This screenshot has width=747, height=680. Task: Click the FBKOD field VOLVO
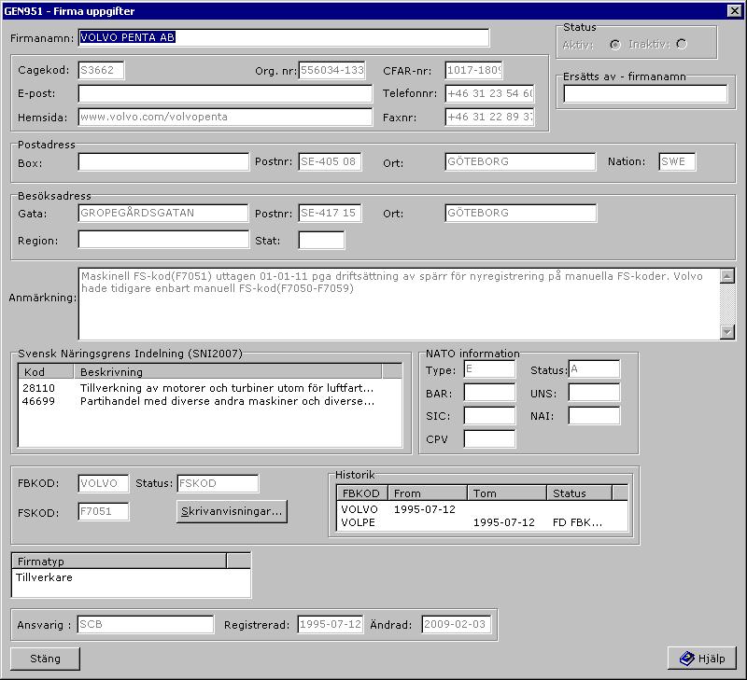click(104, 483)
